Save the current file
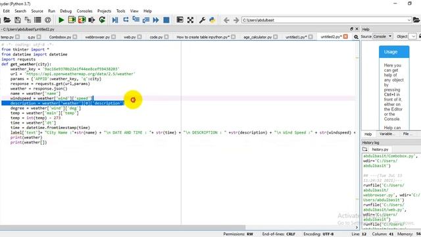Image resolution: width=421 pixels, height=237 pixels. (x=18, y=20)
